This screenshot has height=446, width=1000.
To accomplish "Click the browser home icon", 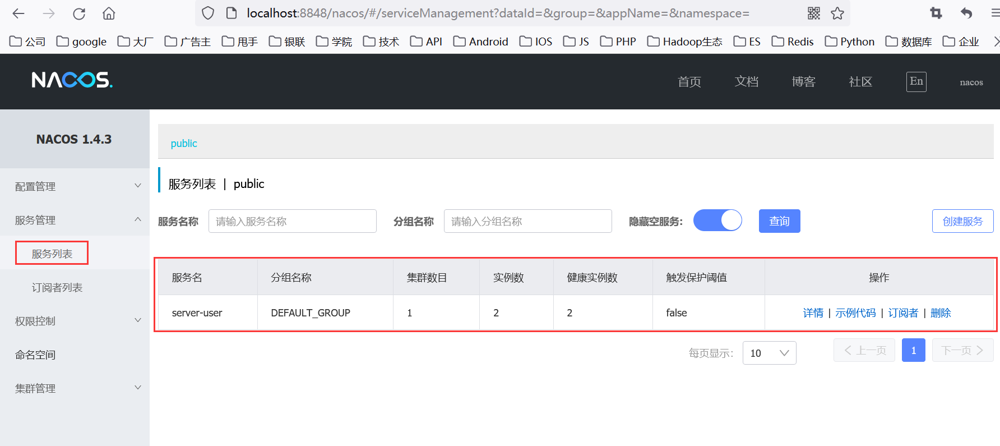I will pos(109,13).
